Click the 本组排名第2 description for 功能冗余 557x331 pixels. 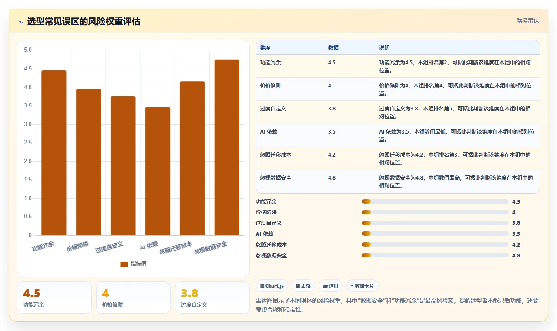pyautogui.click(x=455, y=66)
